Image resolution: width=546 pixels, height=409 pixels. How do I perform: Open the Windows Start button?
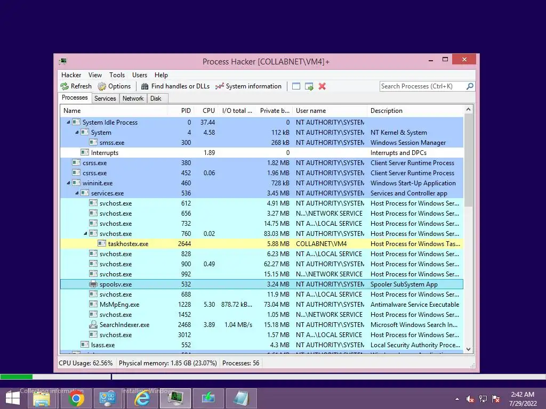click(x=13, y=398)
